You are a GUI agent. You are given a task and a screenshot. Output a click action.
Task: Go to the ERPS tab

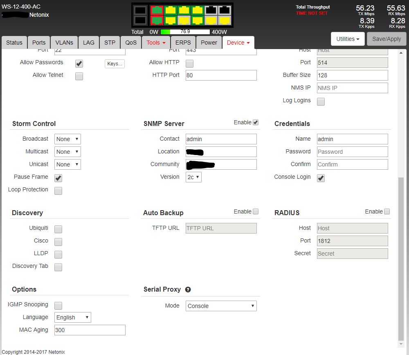[183, 43]
